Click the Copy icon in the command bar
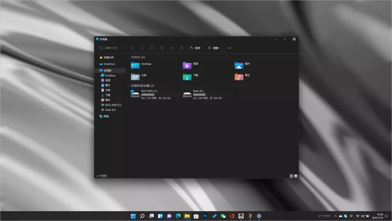This screenshot has width=392, height=221. point(142,48)
